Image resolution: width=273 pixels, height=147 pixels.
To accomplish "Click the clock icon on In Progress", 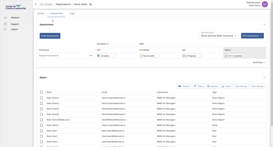I will 184,56.
